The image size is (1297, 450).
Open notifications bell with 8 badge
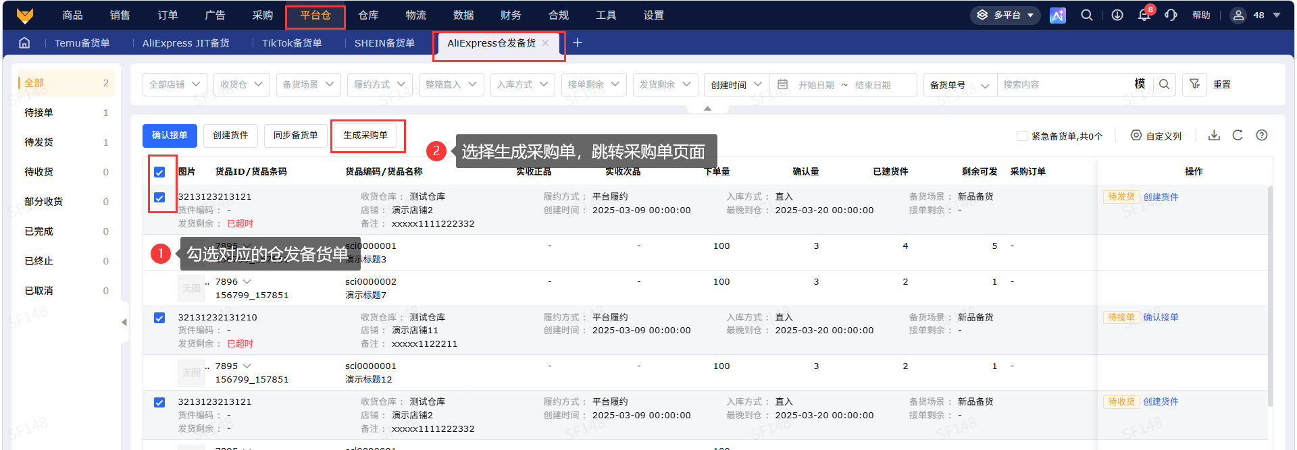(x=1144, y=15)
